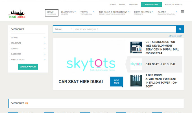Viewport: 192px width, 113px height.
Task: Click the Login link
Action: tap(122, 5)
